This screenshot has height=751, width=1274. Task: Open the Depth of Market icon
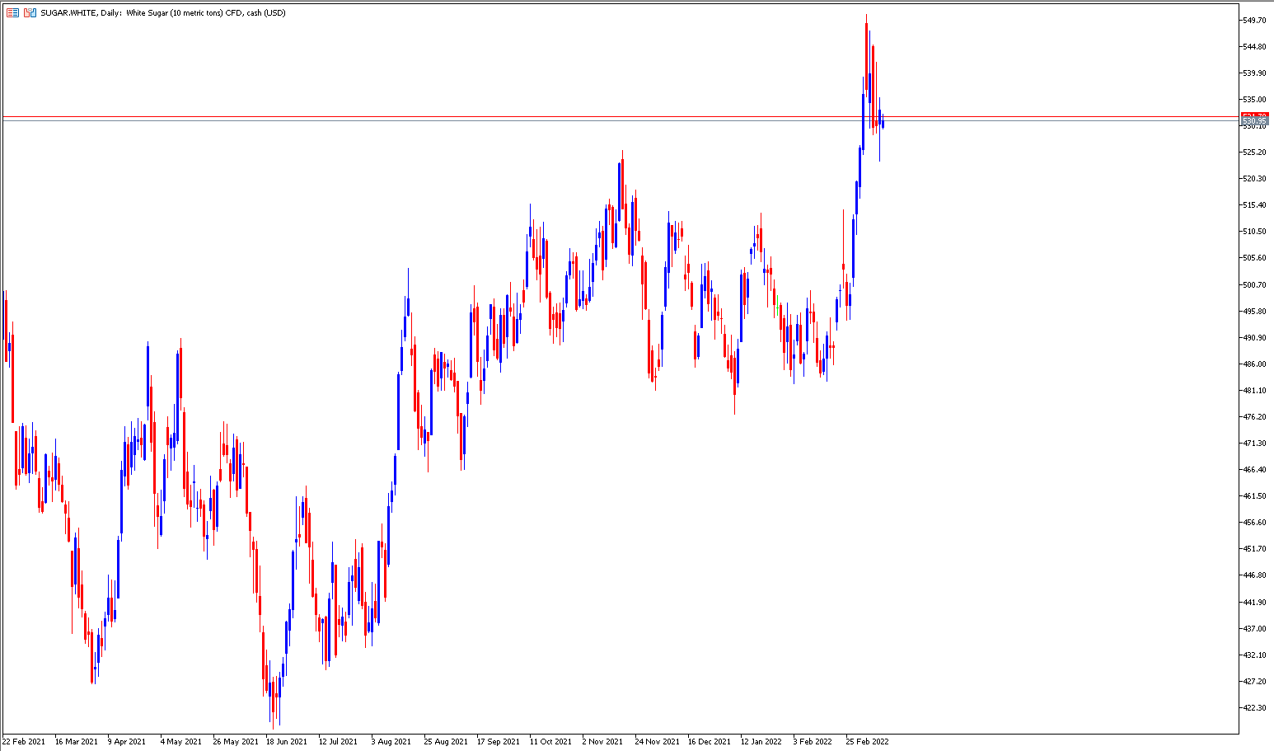coord(12,13)
